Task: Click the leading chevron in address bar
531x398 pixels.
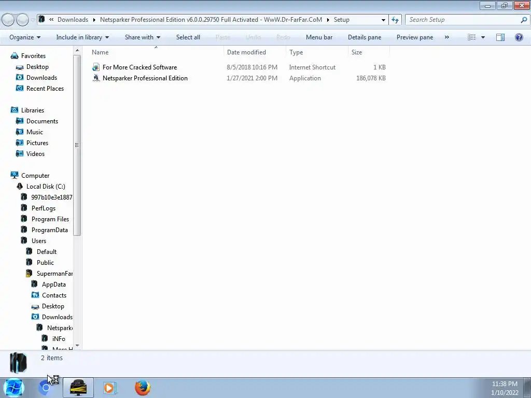Action: click(x=51, y=20)
